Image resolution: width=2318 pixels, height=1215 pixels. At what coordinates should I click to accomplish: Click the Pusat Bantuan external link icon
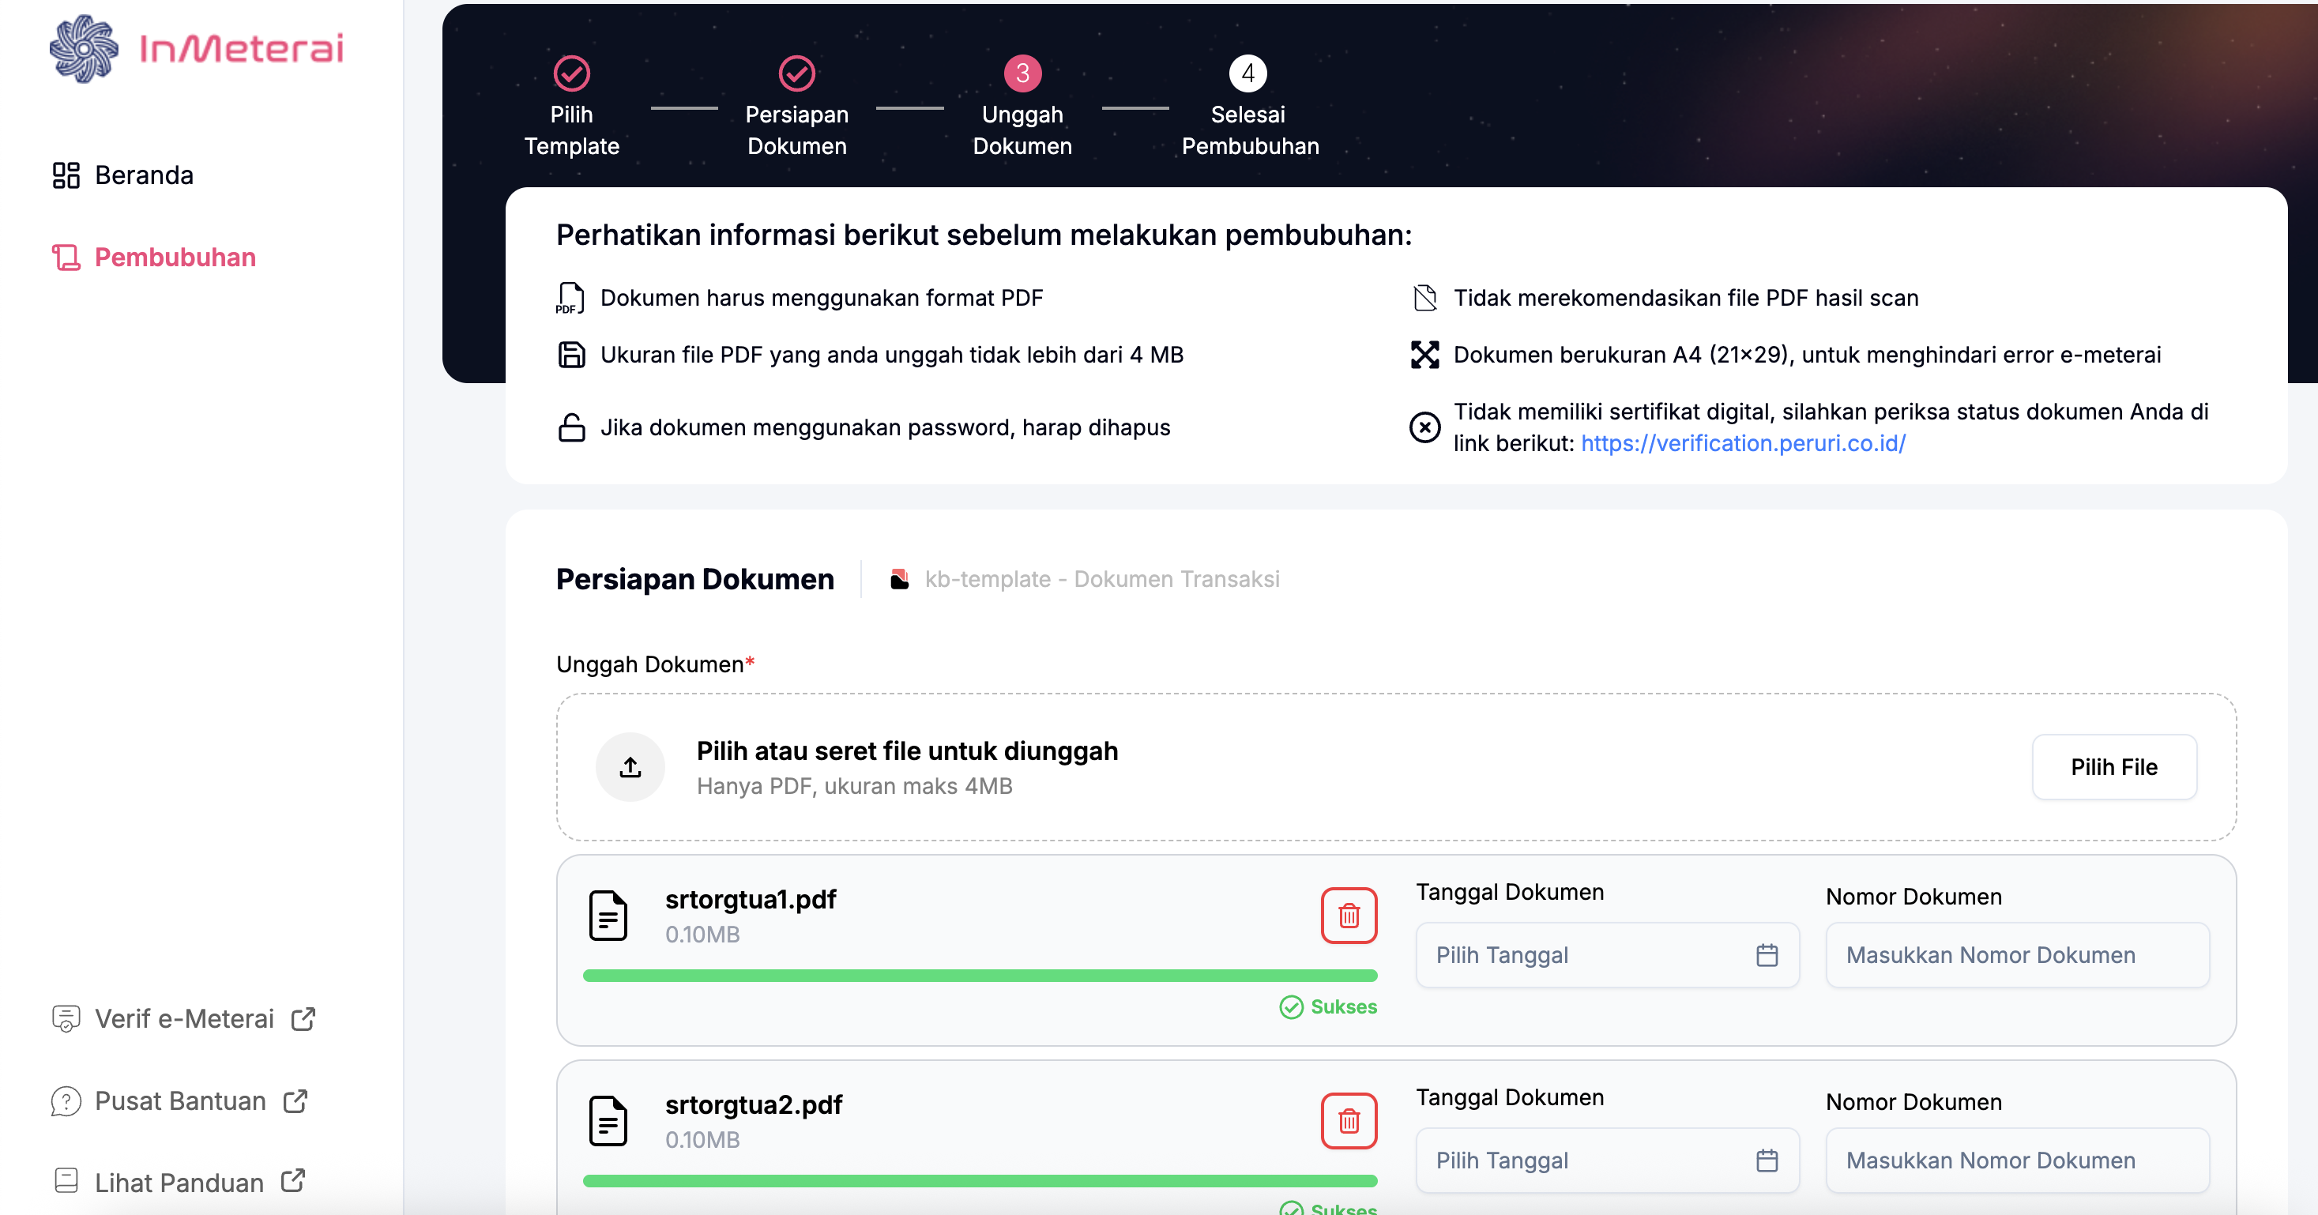pyautogui.click(x=295, y=1100)
